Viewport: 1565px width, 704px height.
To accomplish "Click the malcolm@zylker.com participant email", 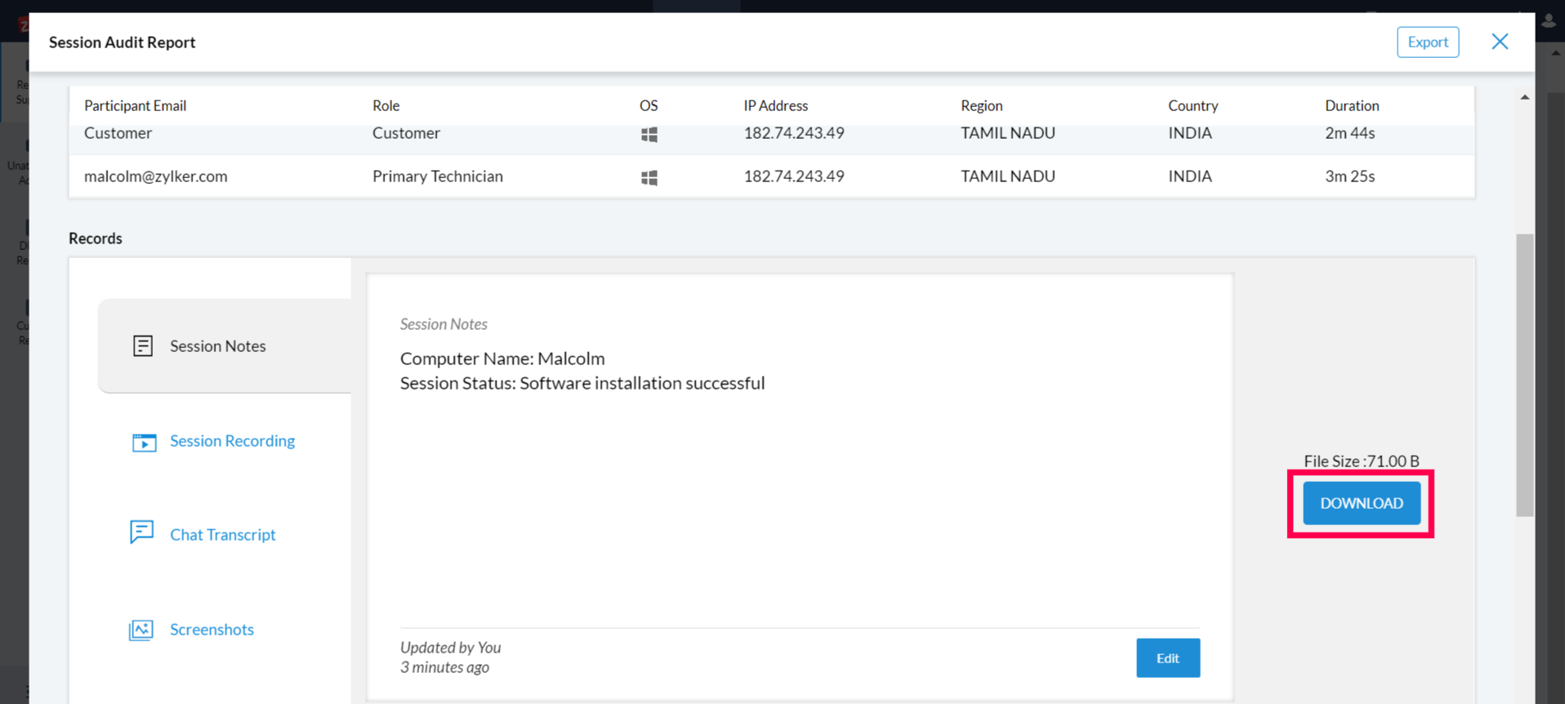I will coord(156,176).
